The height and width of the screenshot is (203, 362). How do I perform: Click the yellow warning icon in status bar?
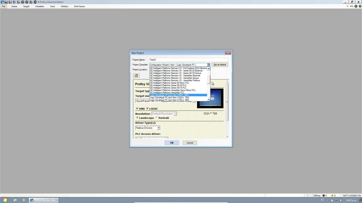click(x=332, y=196)
